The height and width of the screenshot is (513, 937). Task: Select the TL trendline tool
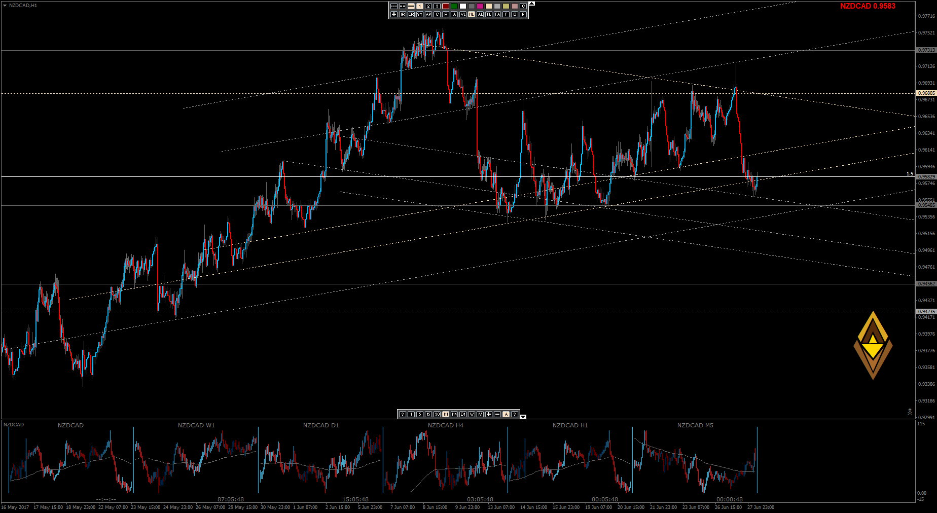[489, 14]
